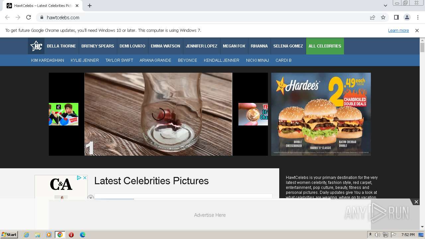Screen dimensions: 425x239
Task: Switch to Chrome taskbar icon
Action: click(60, 235)
